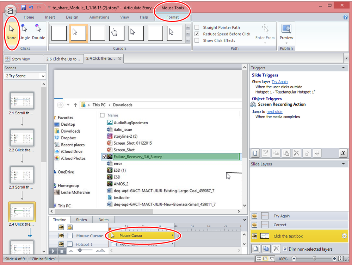
Task: Collapse the Slide Layers panel arrow
Action: point(343,164)
